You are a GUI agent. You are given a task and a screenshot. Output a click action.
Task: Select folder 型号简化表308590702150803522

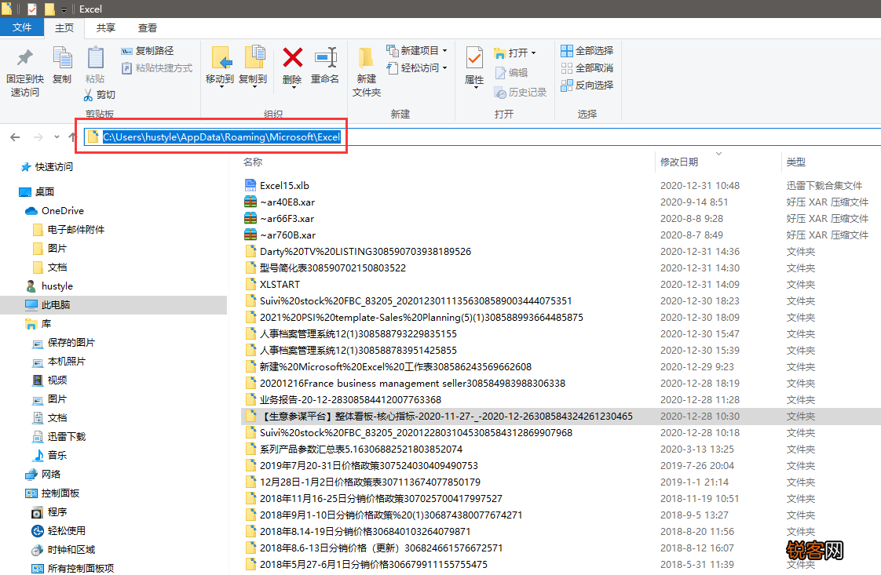pos(325,267)
